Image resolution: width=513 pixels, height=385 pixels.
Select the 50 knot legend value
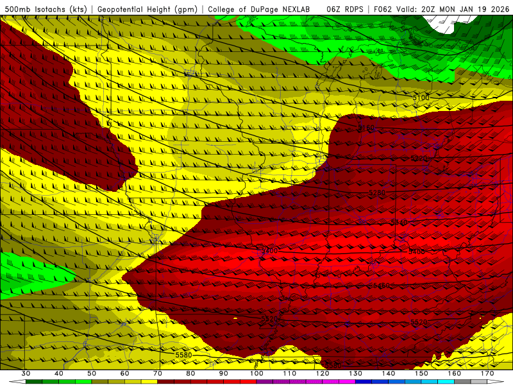coord(92,373)
